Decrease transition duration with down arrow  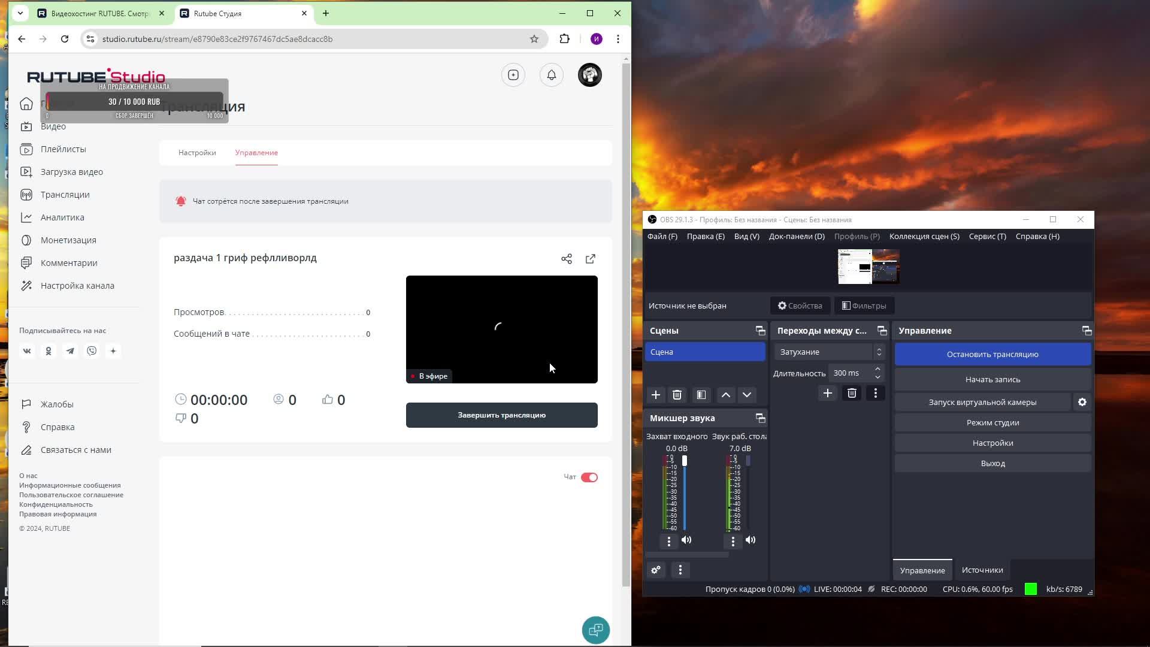[877, 377]
